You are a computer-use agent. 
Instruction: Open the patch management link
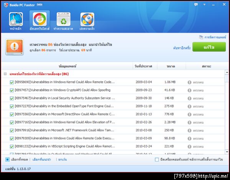[x=215, y=37]
